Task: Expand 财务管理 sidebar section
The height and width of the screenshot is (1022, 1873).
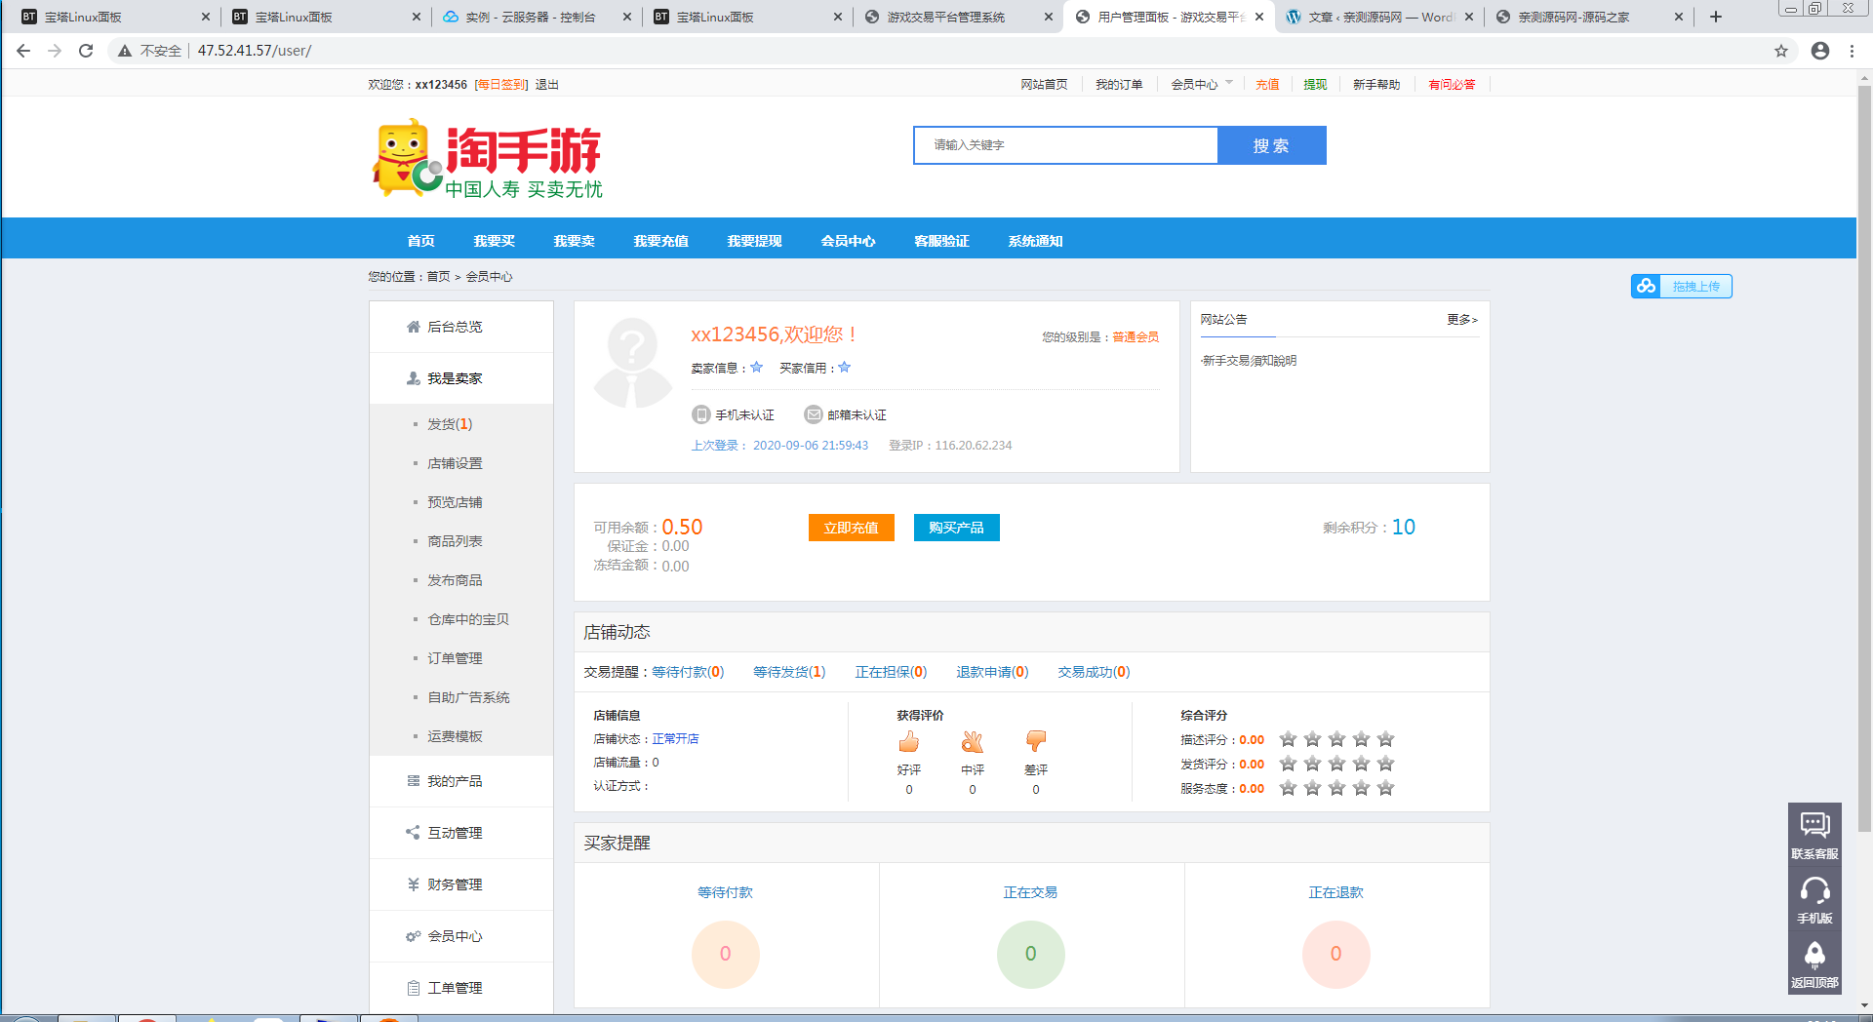Action: [461, 884]
